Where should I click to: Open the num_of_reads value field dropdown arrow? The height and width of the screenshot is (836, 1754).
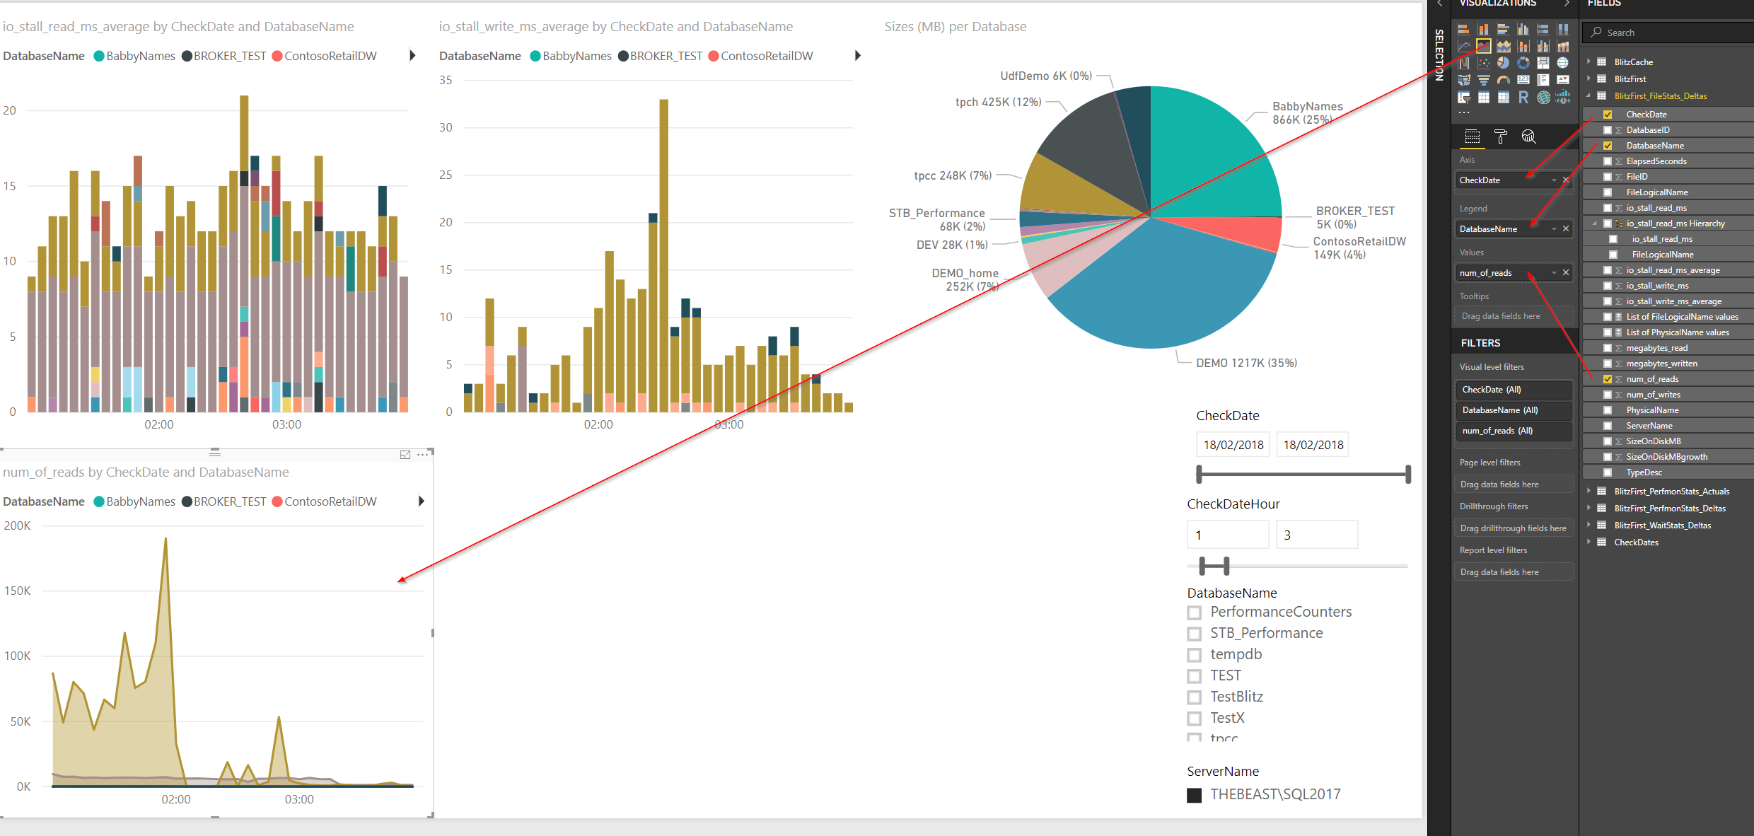pos(1554,273)
